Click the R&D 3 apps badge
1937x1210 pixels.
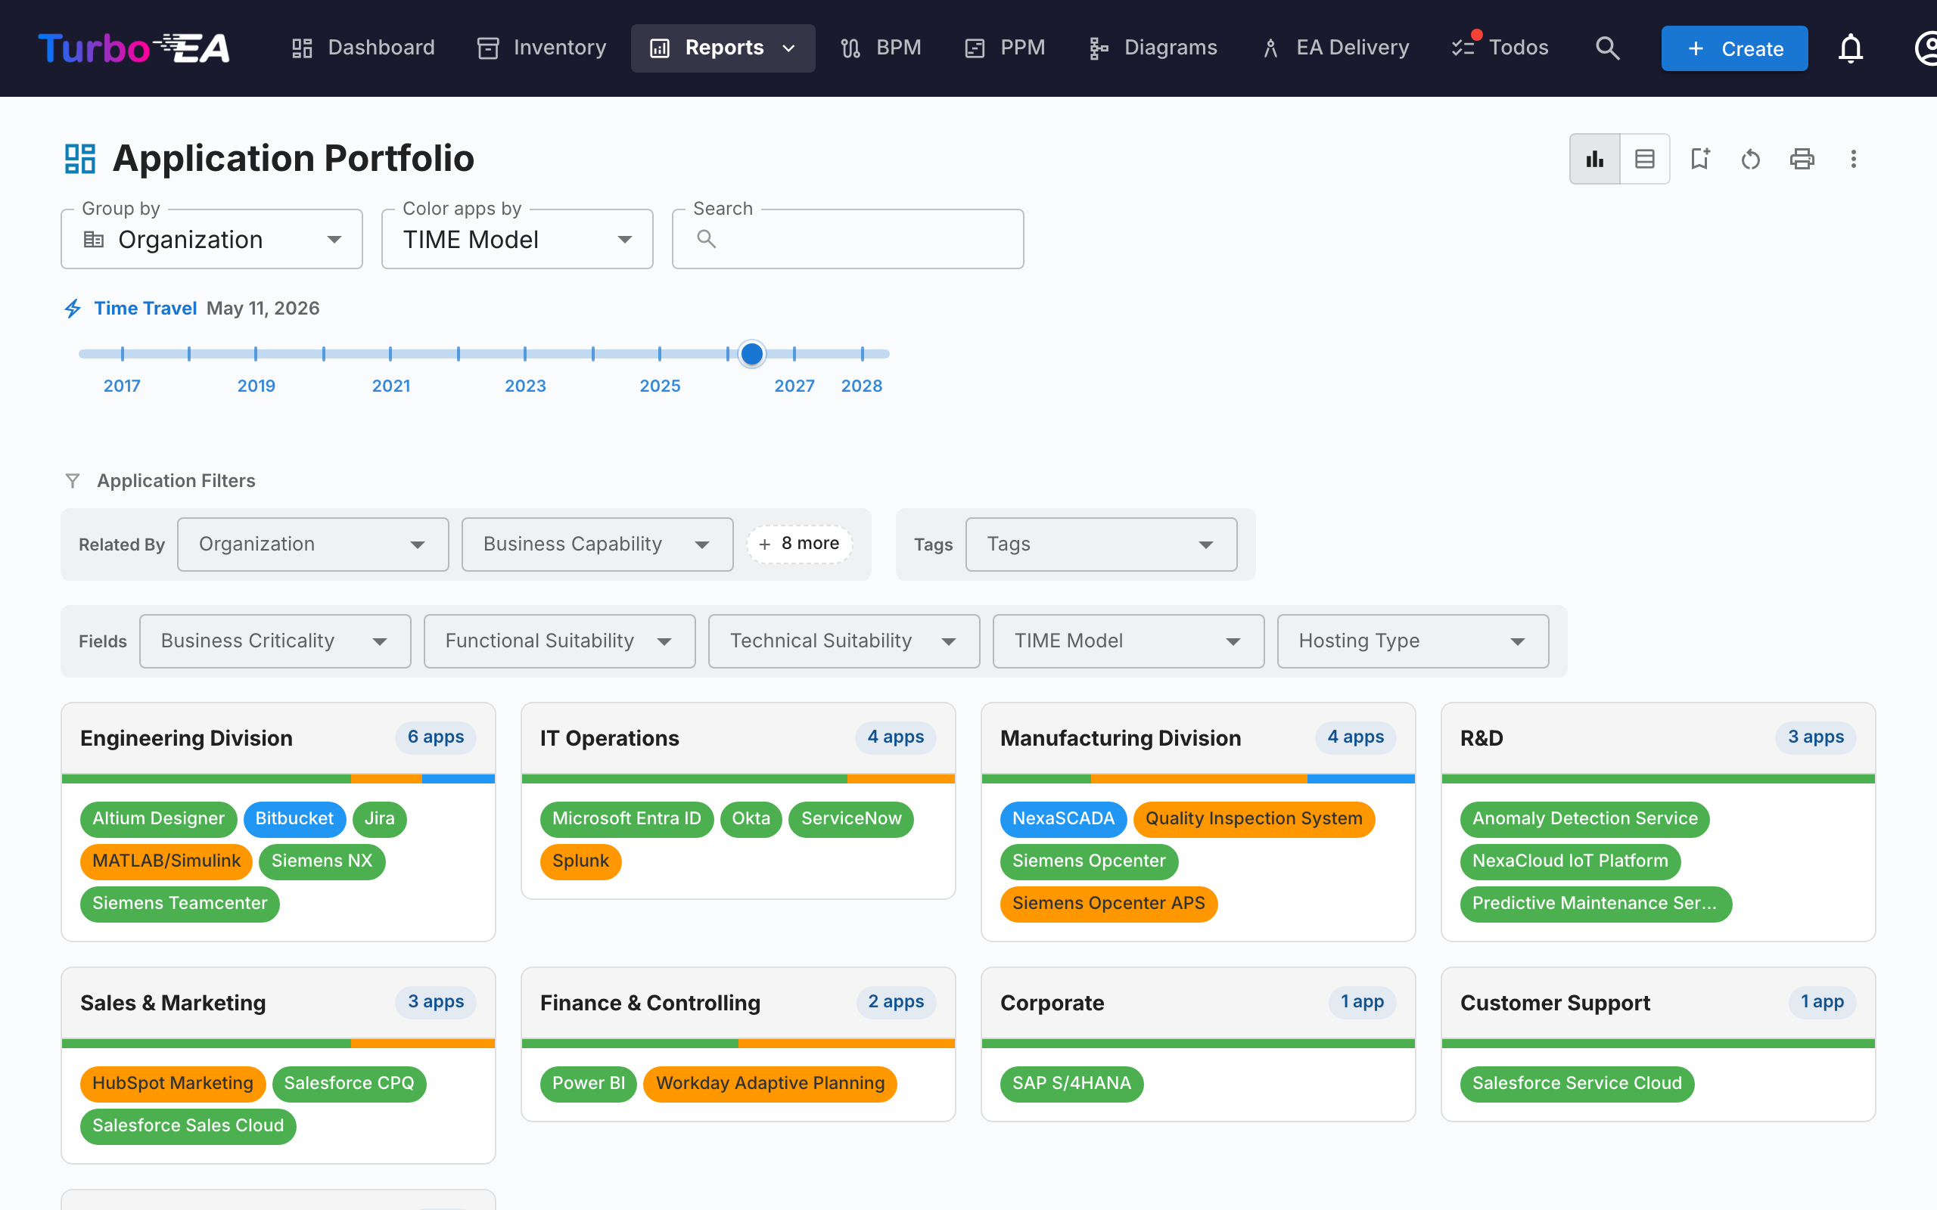click(x=1815, y=737)
